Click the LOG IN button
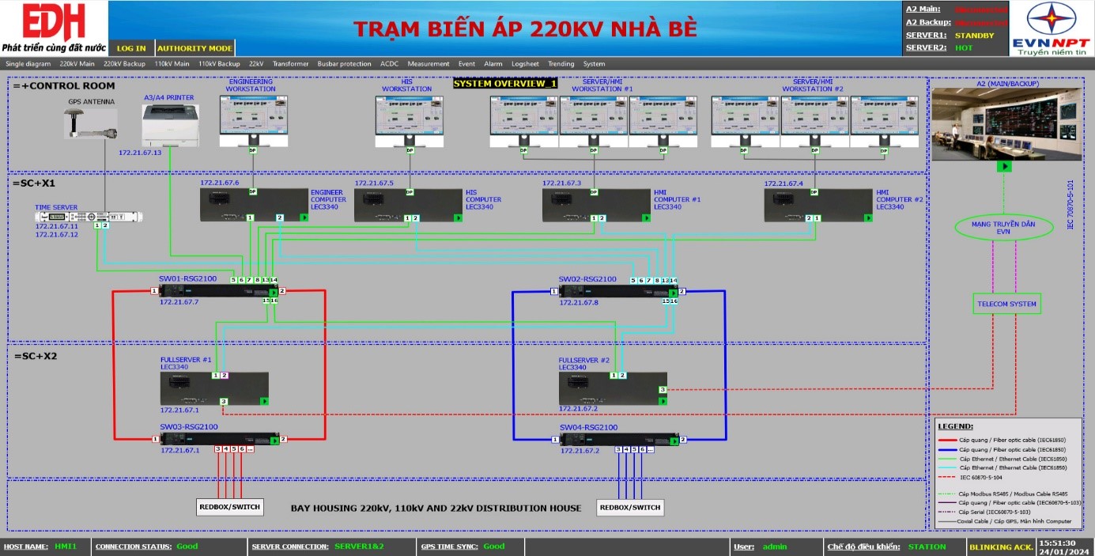 [131, 48]
